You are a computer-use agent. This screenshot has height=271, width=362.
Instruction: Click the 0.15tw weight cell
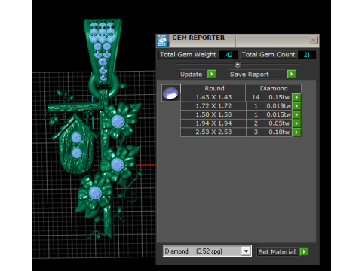[x=279, y=97]
